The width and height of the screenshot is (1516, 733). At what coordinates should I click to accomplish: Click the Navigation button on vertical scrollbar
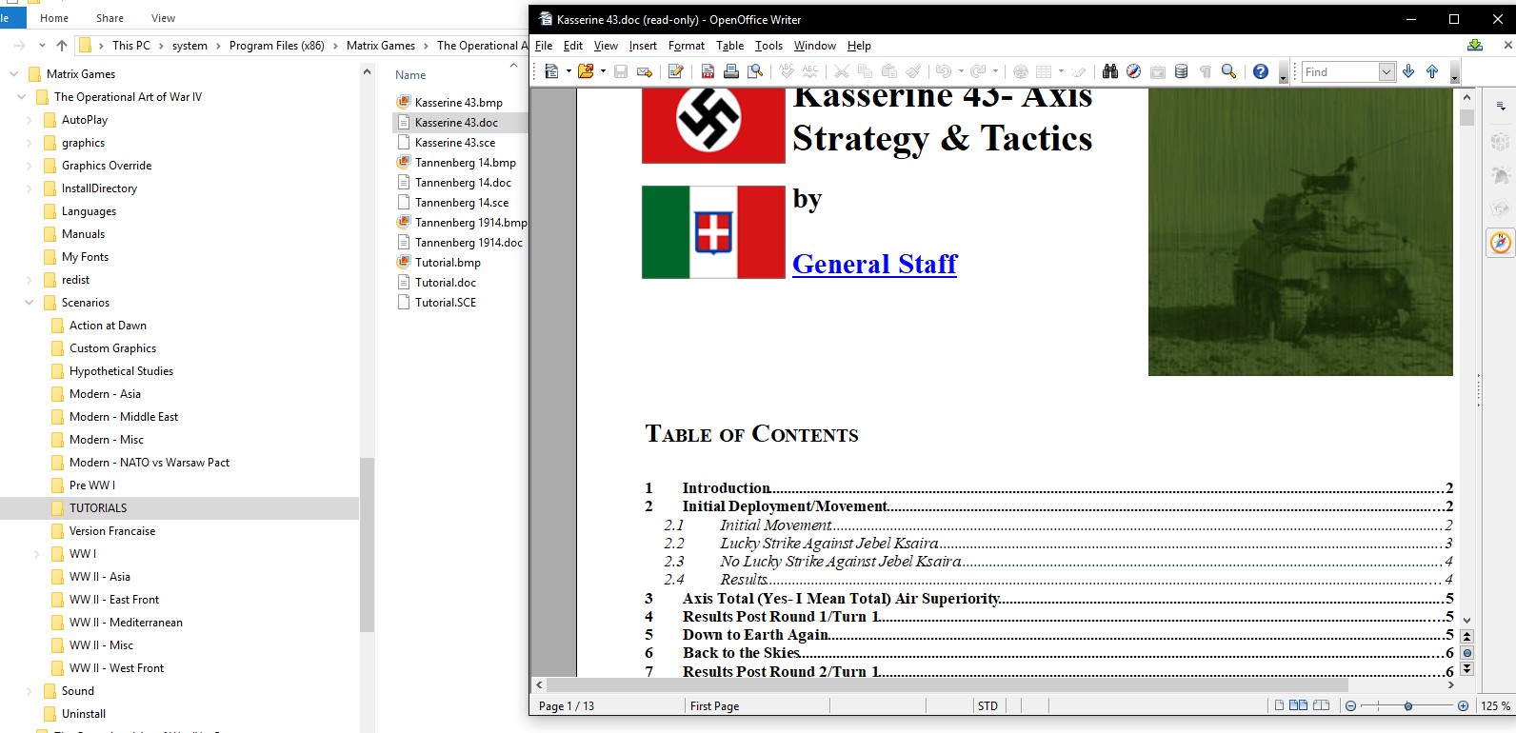click(x=1466, y=653)
